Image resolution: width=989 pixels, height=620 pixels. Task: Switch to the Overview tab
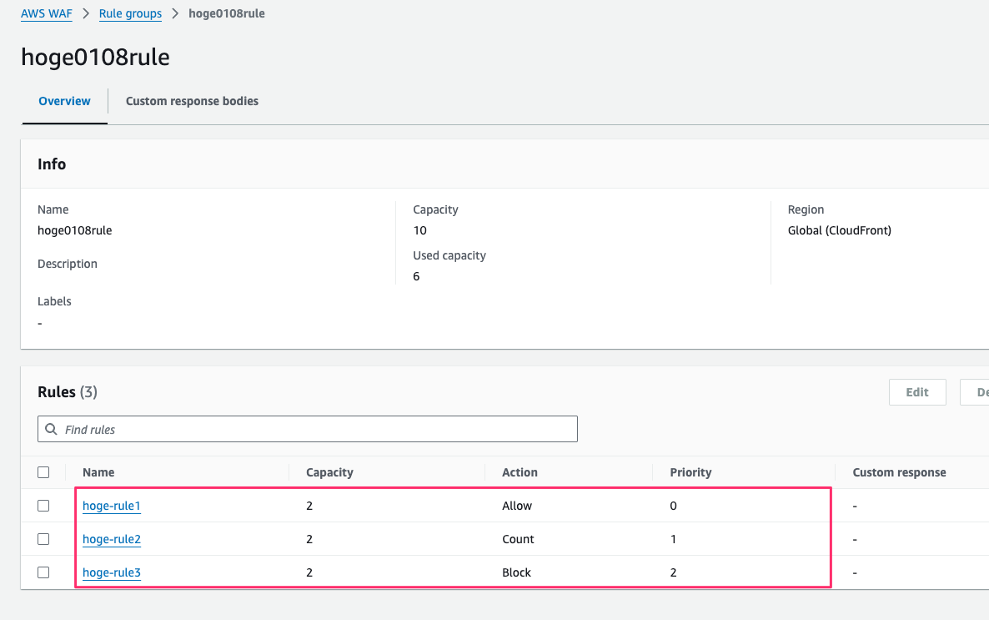(64, 101)
